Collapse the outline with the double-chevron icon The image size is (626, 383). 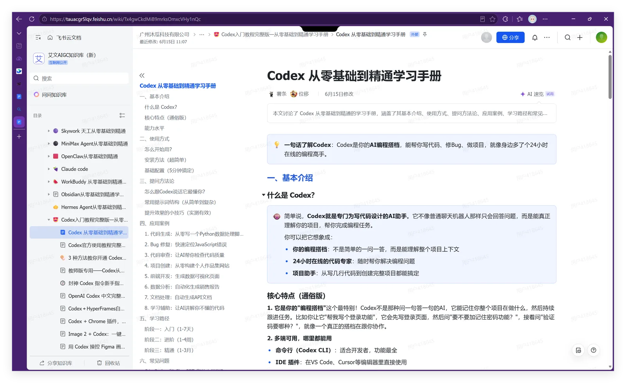(142, 75)
